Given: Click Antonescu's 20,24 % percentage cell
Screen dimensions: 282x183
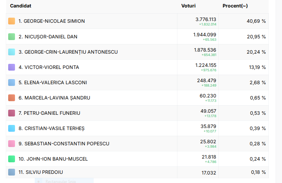Looking at the screenshot, I should [x=256, y=52].
